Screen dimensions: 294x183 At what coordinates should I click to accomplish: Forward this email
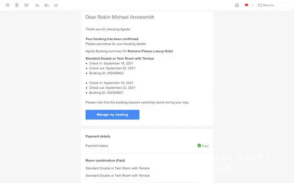click(x=56, y=5)
